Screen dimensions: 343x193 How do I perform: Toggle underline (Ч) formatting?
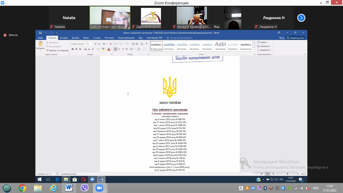pyautogui.click(x=80, y=49)
